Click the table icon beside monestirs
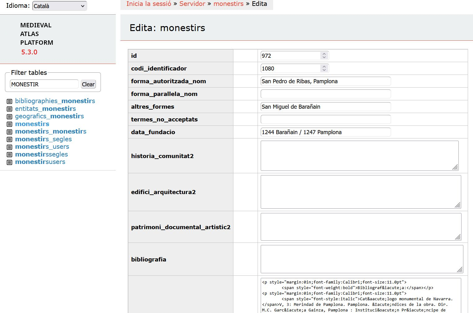 click(9, 124)
